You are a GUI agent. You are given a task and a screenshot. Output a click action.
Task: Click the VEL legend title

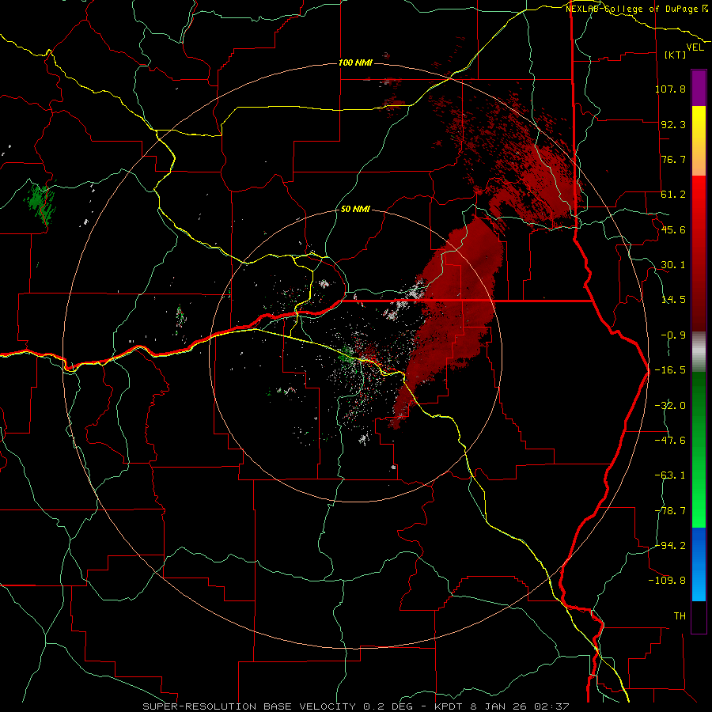695,47
